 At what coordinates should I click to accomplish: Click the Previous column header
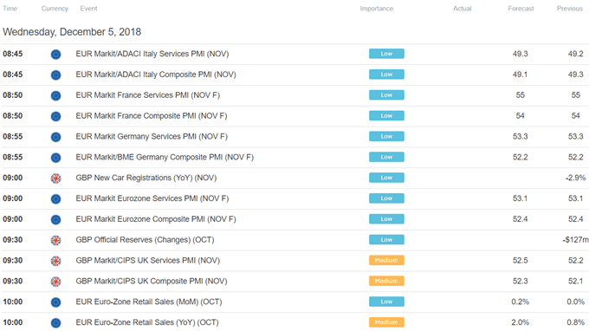(x=569, y=9)
